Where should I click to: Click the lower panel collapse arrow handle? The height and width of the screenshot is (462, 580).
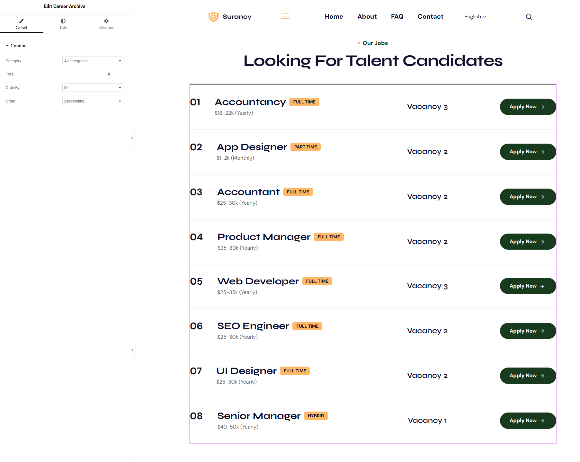(132, 350)
